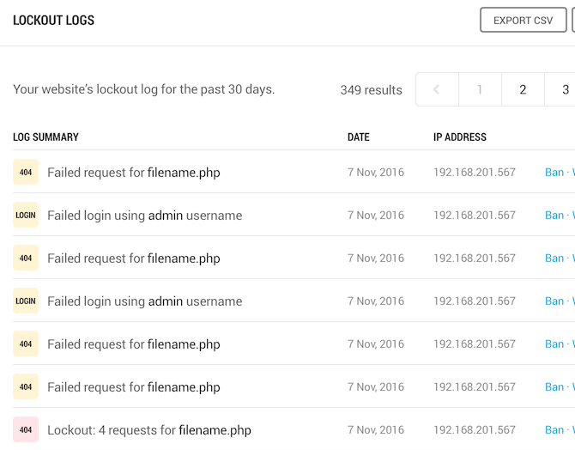Click the DATE column header
Image resolution: width=575 pixels, height=450 pixels.
click(358, 137)
